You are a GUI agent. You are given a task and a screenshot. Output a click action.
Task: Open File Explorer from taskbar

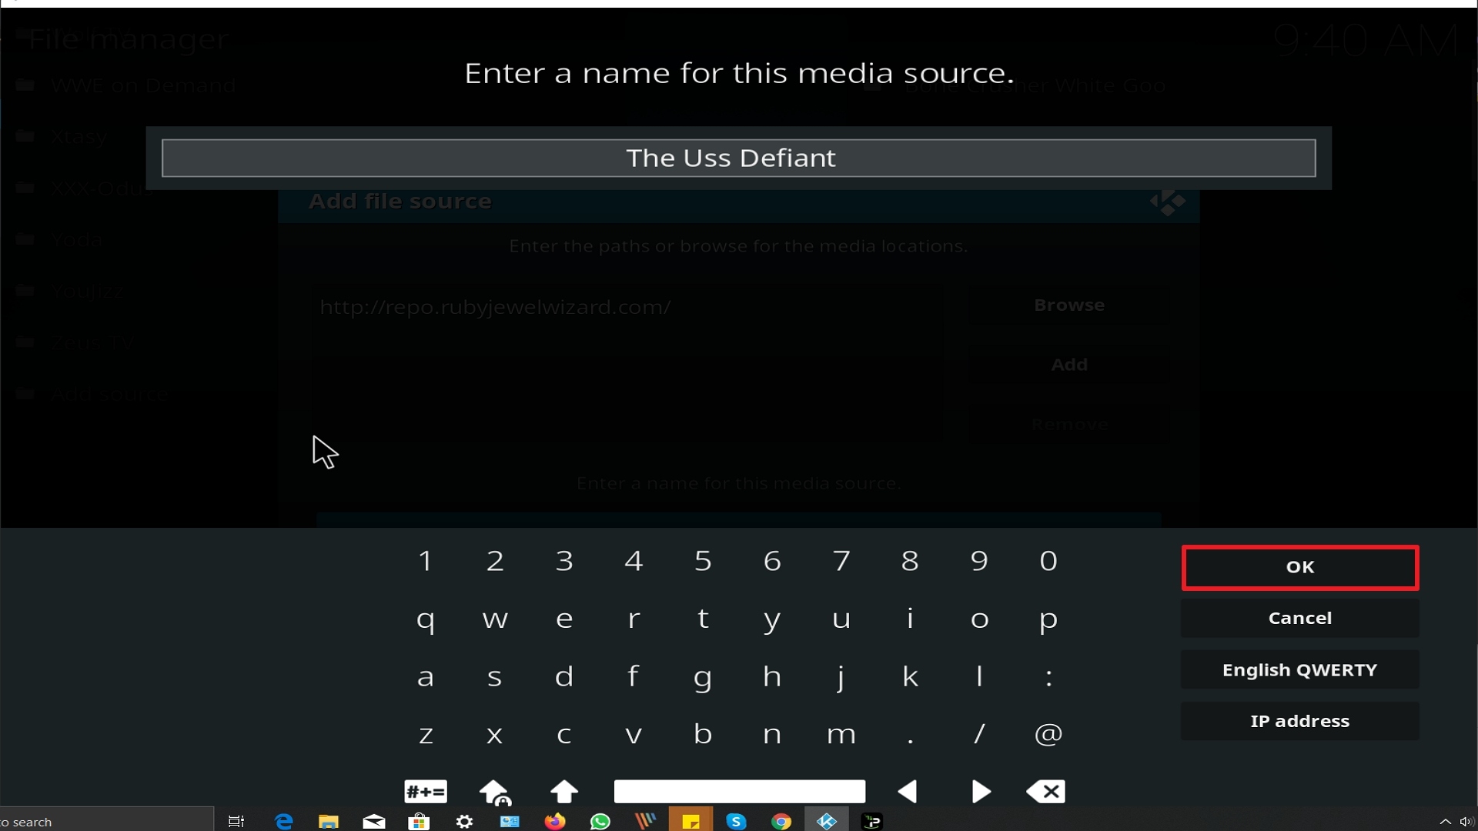(329, 821)
